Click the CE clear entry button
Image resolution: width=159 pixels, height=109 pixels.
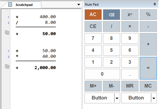pos(93,27)
